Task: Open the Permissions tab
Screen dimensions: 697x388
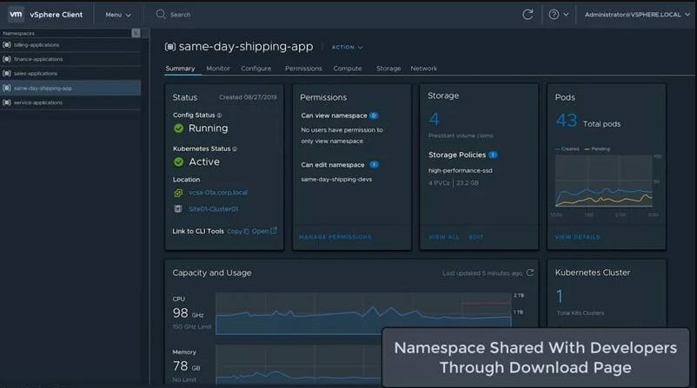Action: point(303,69)
